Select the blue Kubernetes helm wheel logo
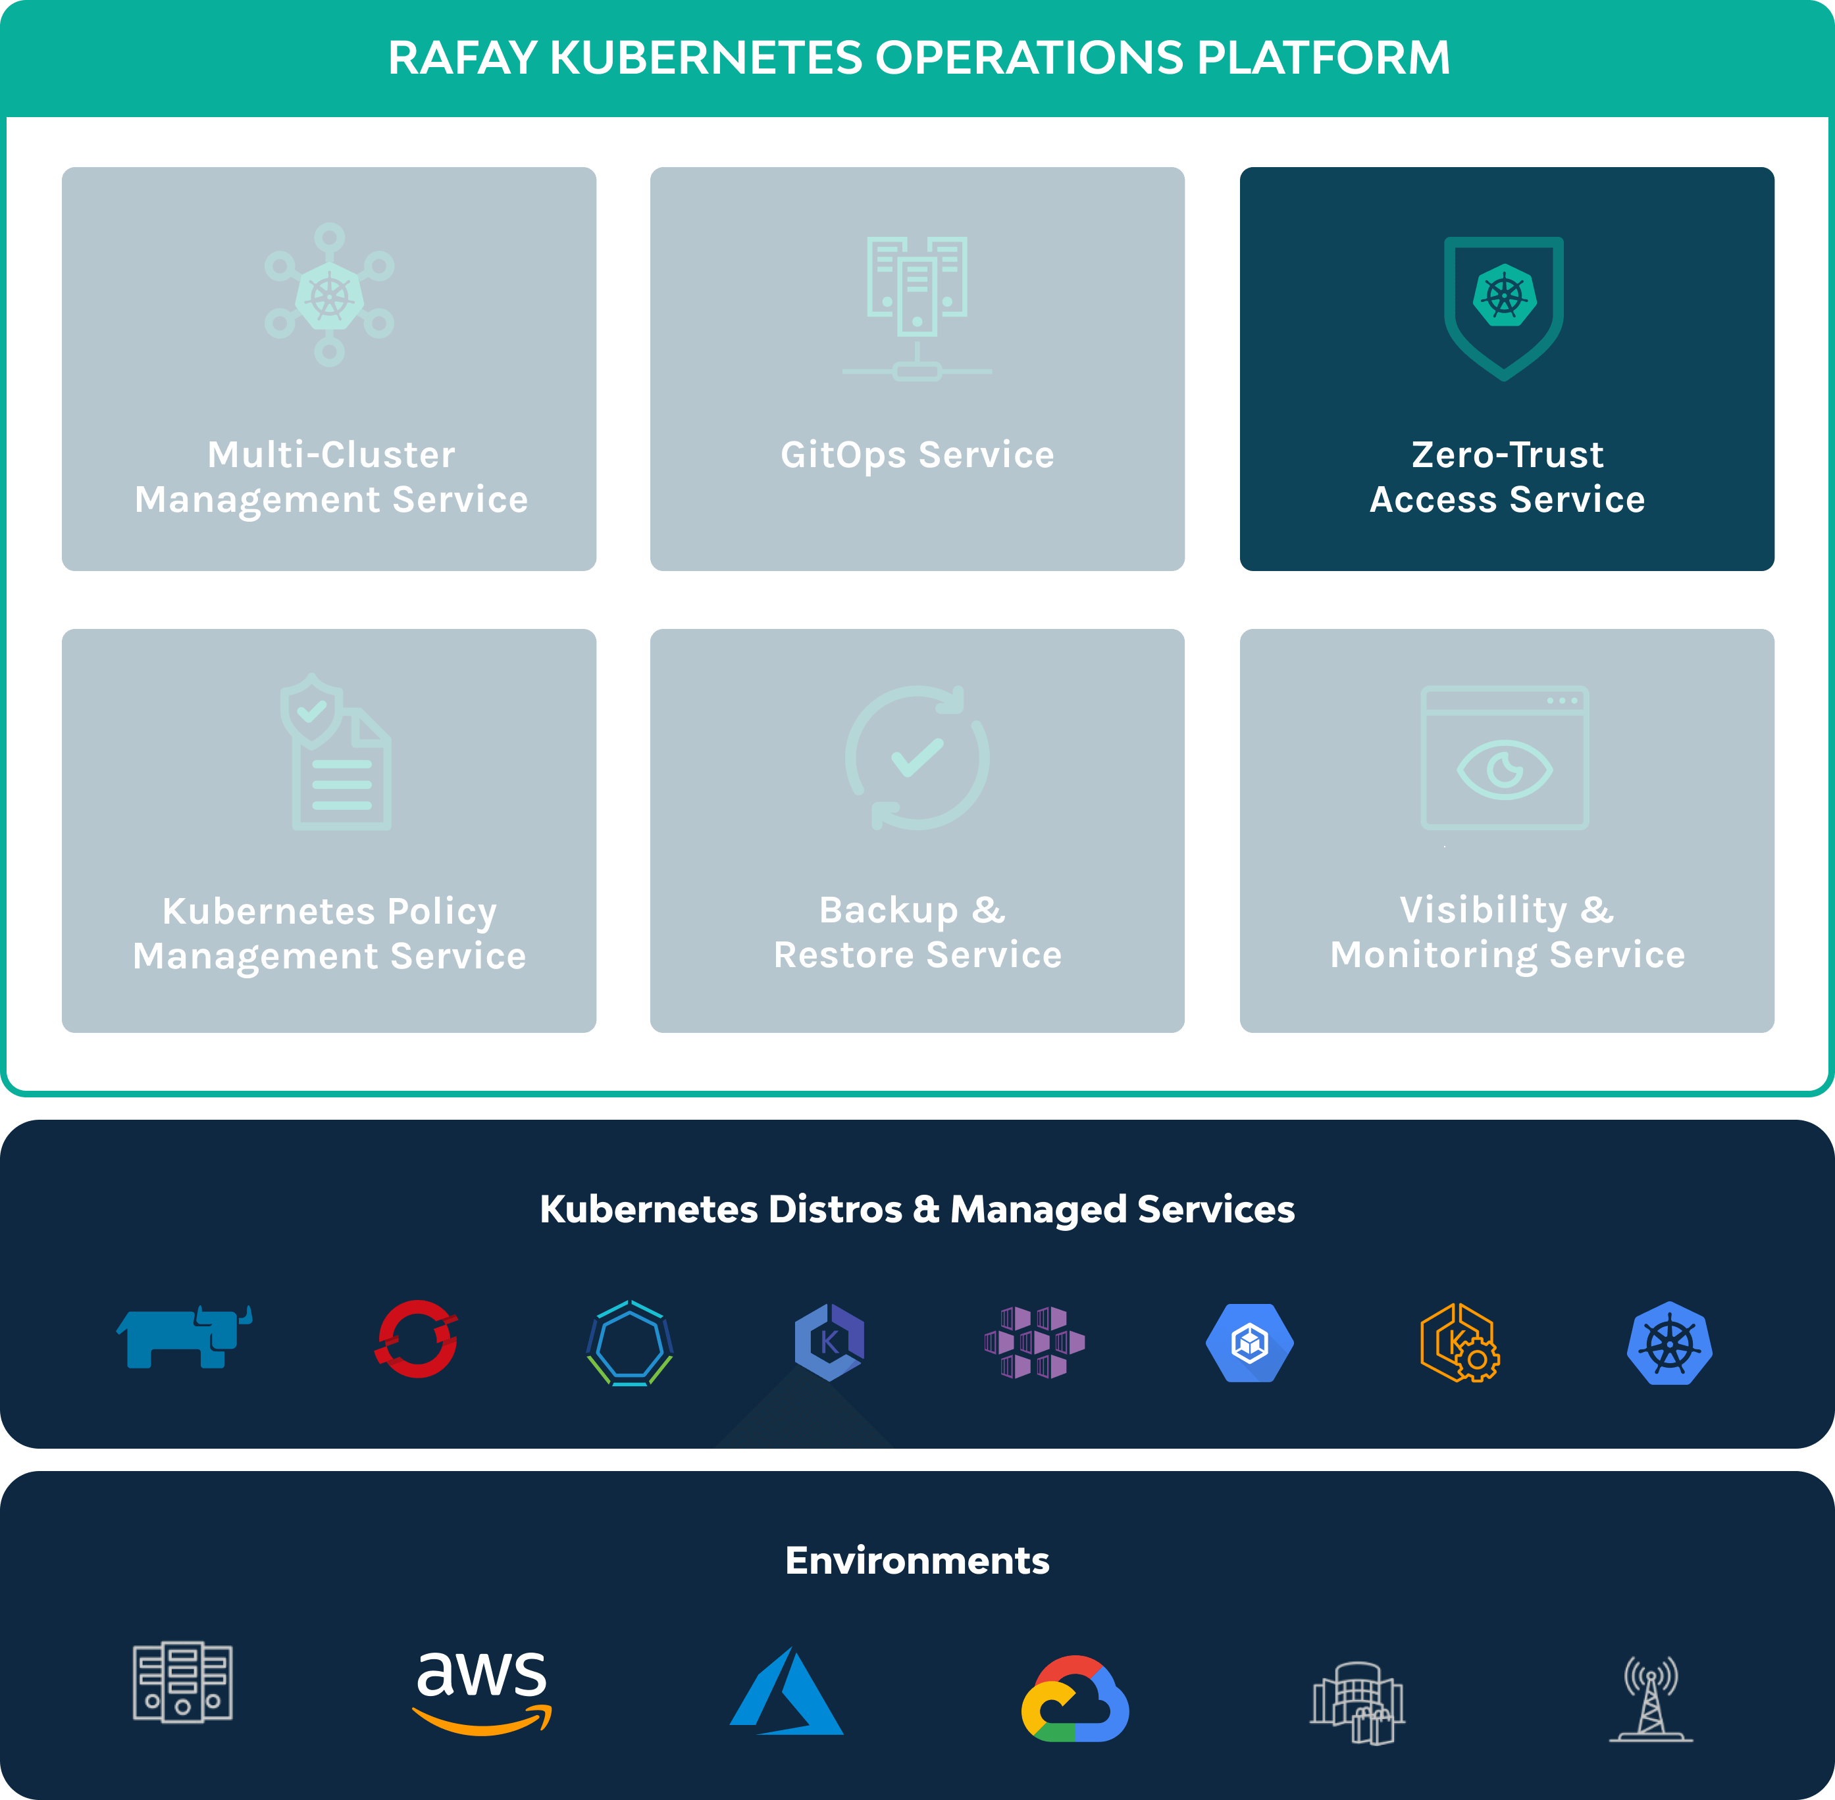The width and height of the screenshot is (1835, 1800). [1670, 1343]
